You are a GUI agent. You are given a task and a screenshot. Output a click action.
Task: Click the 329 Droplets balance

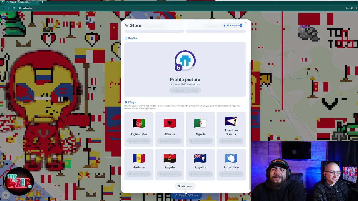pos(233,25)
